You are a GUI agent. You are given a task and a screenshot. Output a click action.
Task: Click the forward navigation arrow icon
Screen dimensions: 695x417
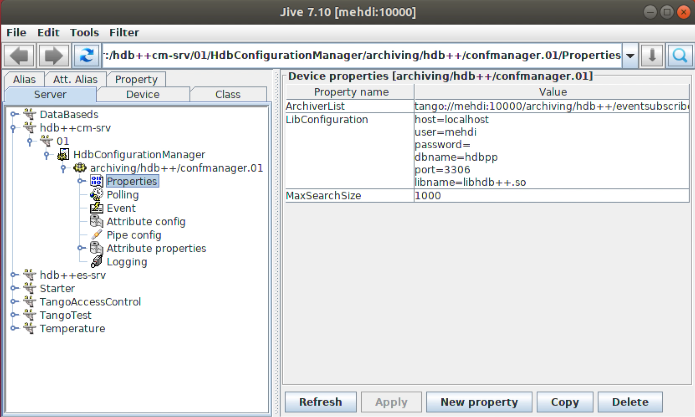54,56
